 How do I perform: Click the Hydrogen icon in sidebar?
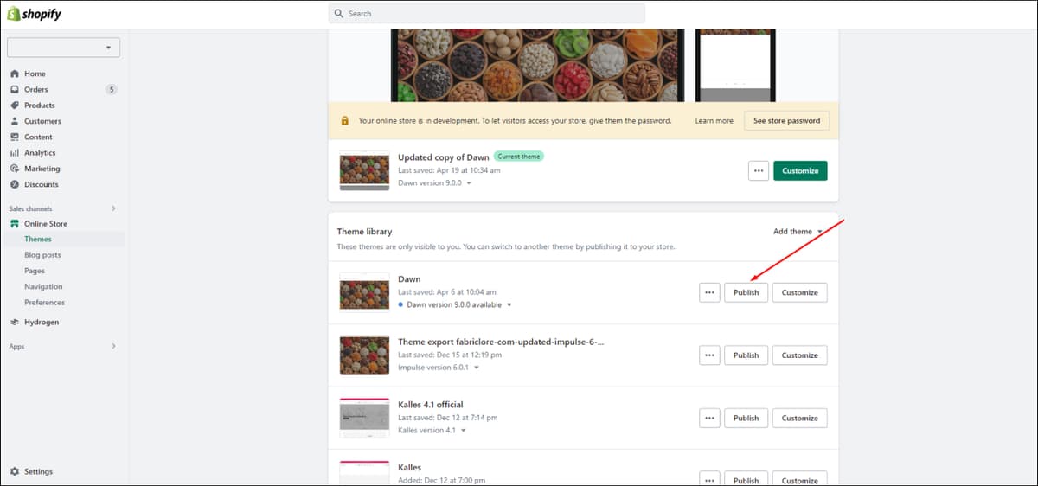pos(15,322)
